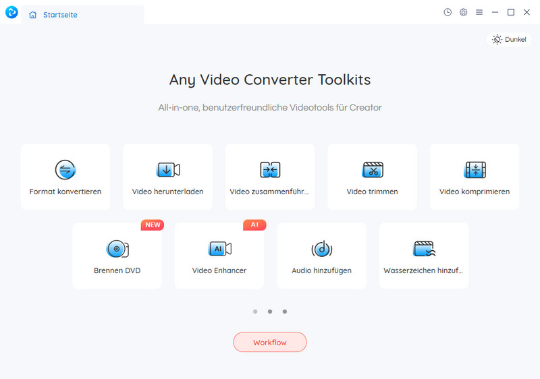
Task: Go to the second page dot
Action: (270, 312)
